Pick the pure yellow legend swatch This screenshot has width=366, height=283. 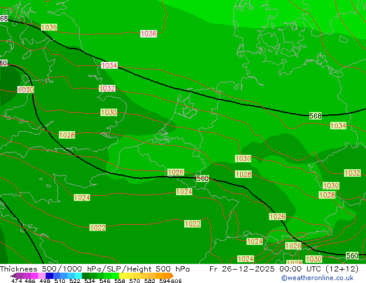(x=122, y=275)
